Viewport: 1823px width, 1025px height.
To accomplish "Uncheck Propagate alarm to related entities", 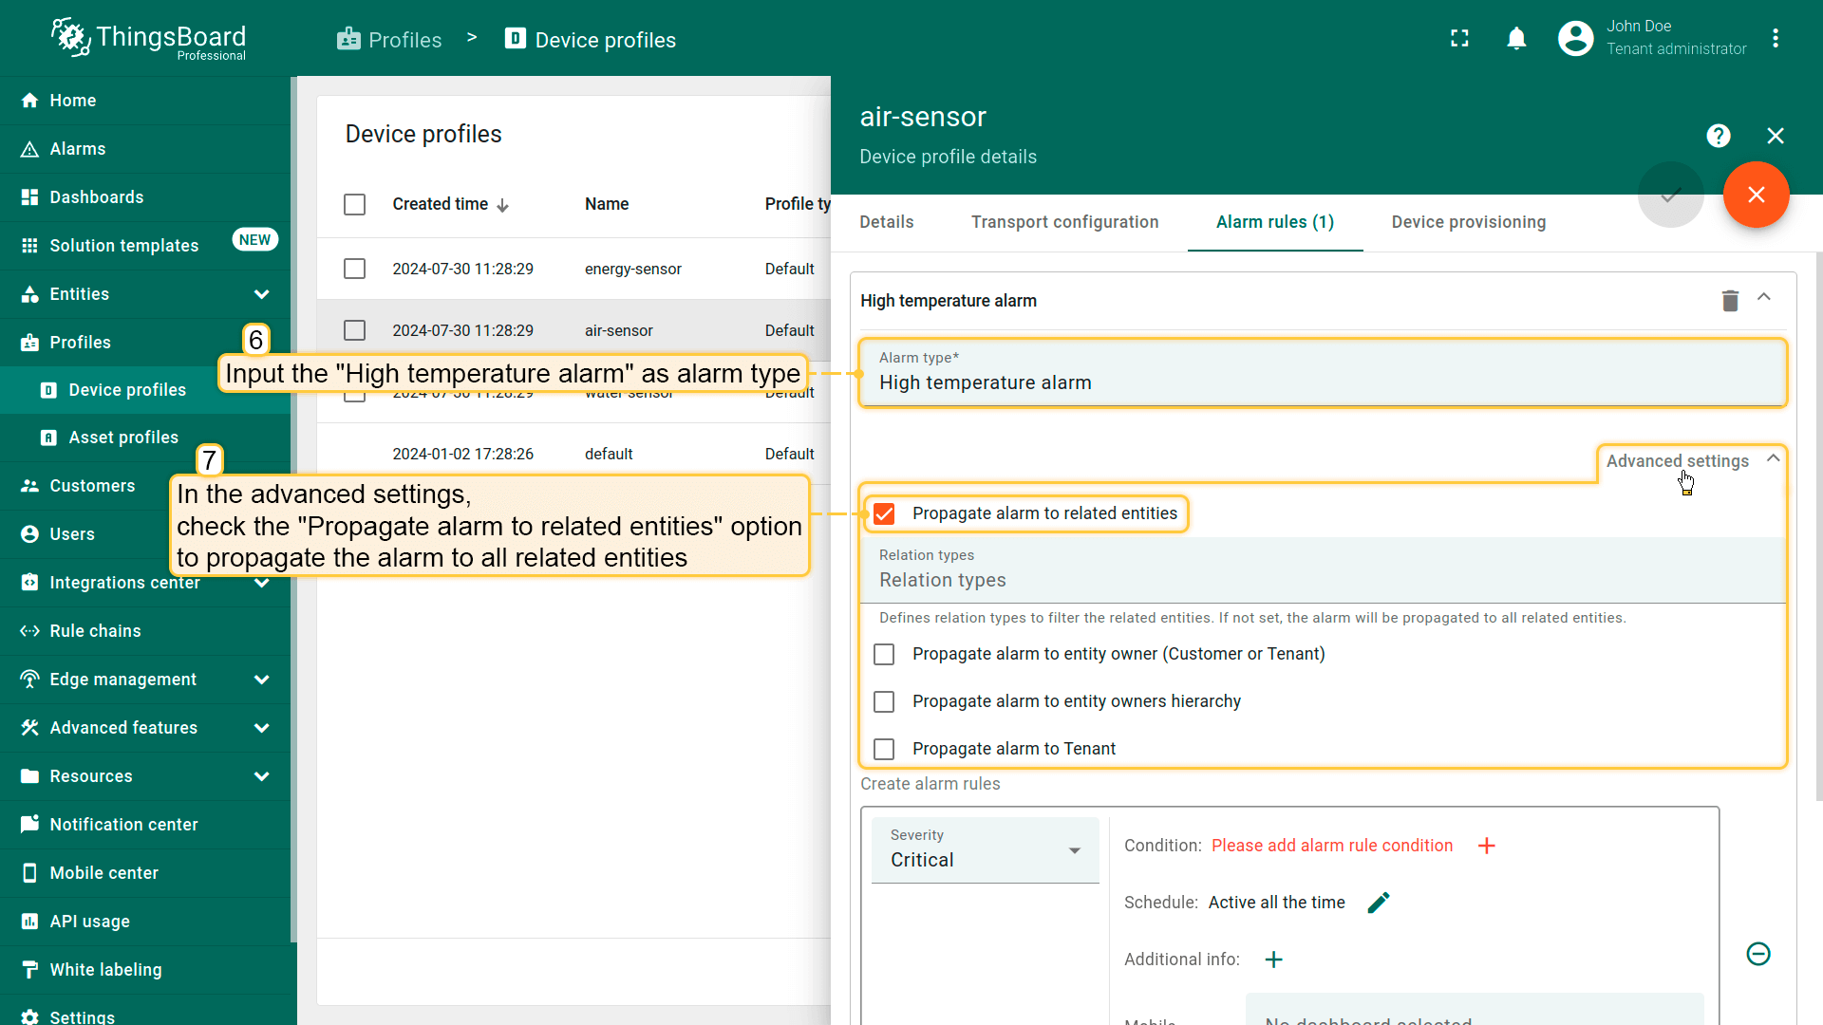I will (x=884, y=513).
